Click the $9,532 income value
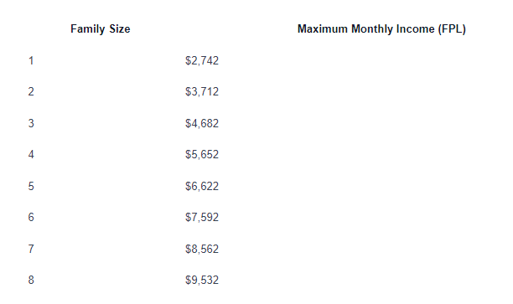Screen dimensions: 513x304 coord(202,280)
